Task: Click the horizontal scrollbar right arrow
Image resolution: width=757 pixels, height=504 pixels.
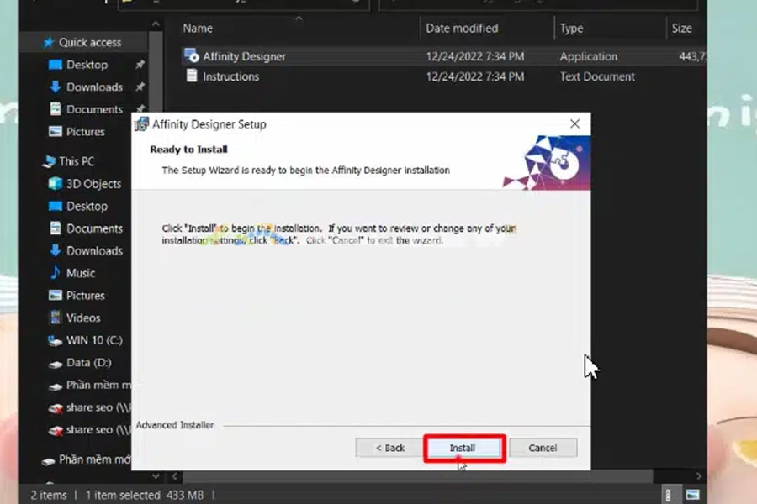Action: 698,476
